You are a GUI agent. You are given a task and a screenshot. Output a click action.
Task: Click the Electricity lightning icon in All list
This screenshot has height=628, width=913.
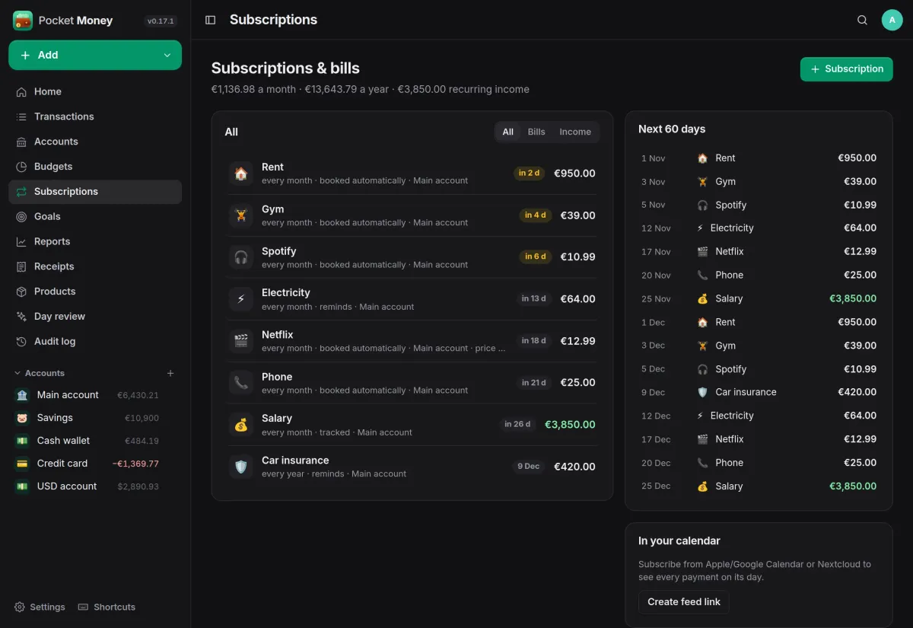(241, 299)
